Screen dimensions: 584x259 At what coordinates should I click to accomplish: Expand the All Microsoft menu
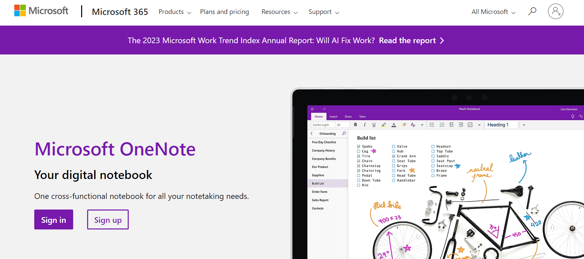click(494, 12)
